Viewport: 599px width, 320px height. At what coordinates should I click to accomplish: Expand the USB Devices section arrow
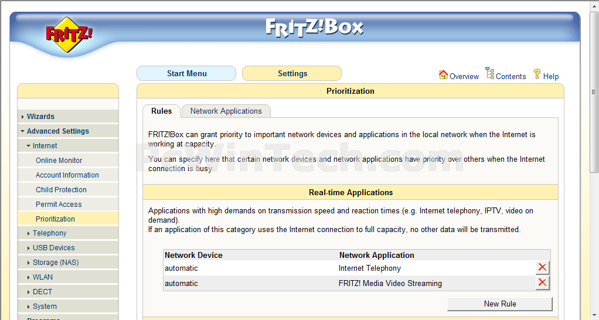[x=29, y=248]
